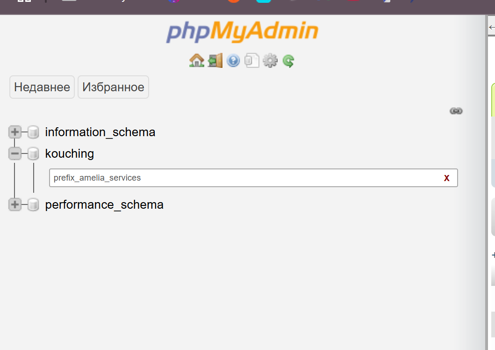Expand the information_schema tree node
The height and width of the screenshot is (350, 495).
pyautogui.click(x=15, y=132)
